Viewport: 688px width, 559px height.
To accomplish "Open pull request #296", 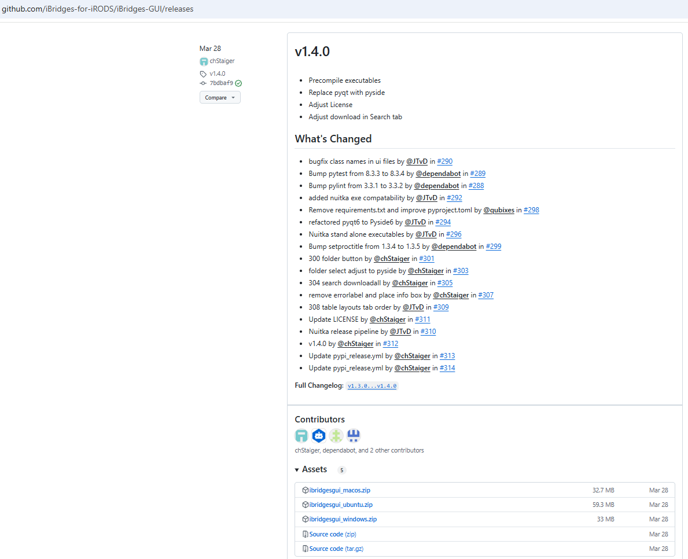I will [454, 234].
